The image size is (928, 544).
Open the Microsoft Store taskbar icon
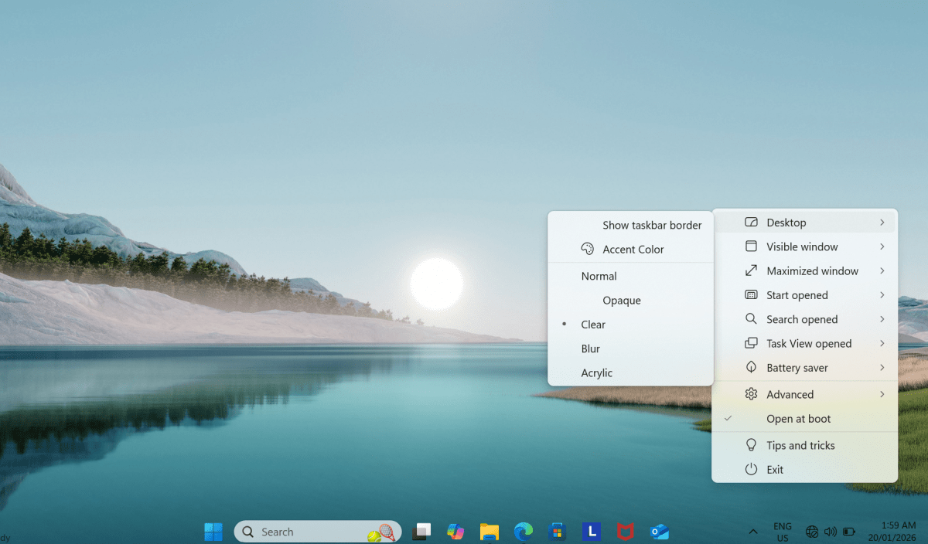557,531
